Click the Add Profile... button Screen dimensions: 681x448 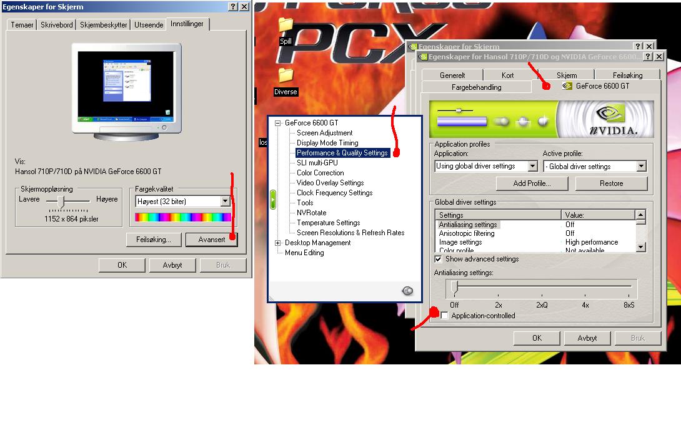tap(532, 183)
